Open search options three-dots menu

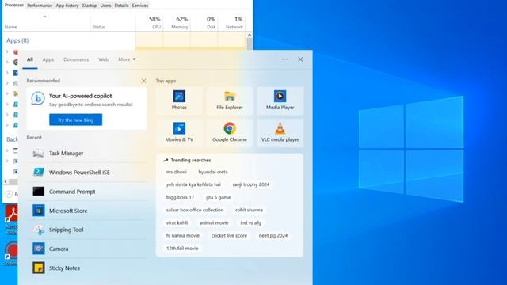point(284,59)
